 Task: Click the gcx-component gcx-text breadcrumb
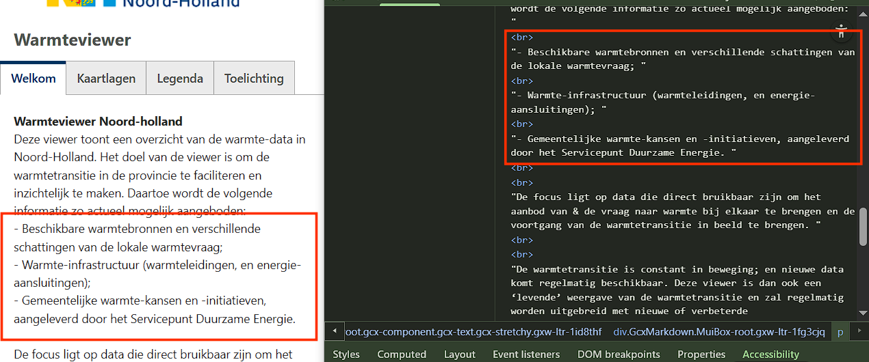474,332
